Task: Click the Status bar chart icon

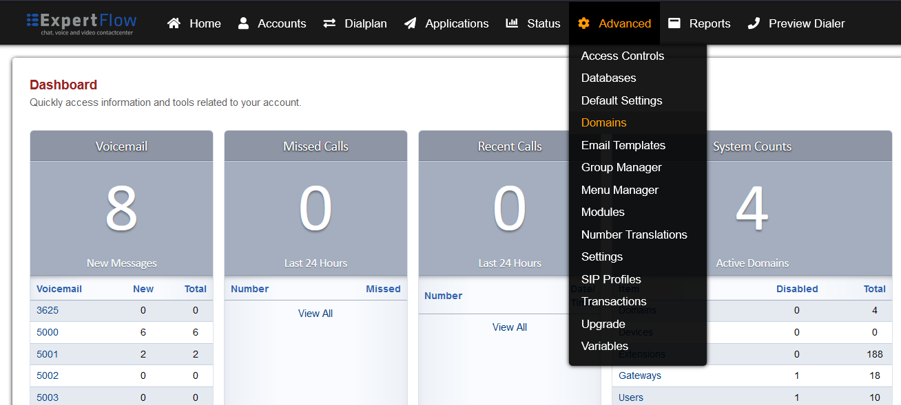Action: tap(512, 23)
